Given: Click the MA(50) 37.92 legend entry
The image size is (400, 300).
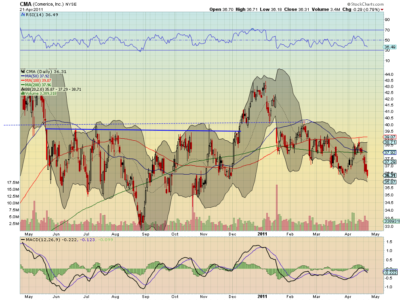Looking at the screenshot, I should [37, 76].
